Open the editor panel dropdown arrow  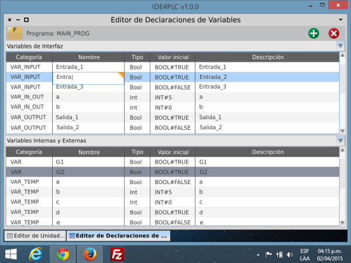(x=340, y=20)
